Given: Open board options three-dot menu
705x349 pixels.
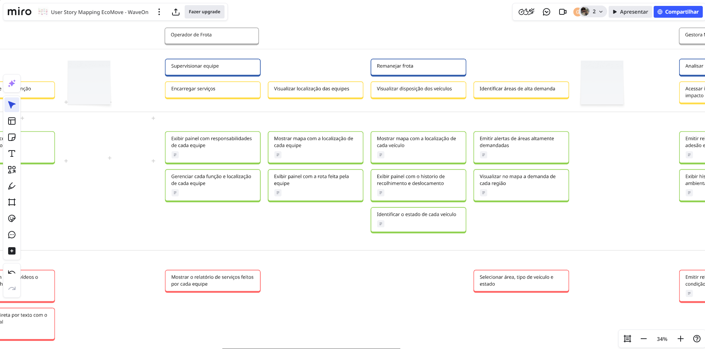Looking at the screenshot, I should (x=159, y=12).
